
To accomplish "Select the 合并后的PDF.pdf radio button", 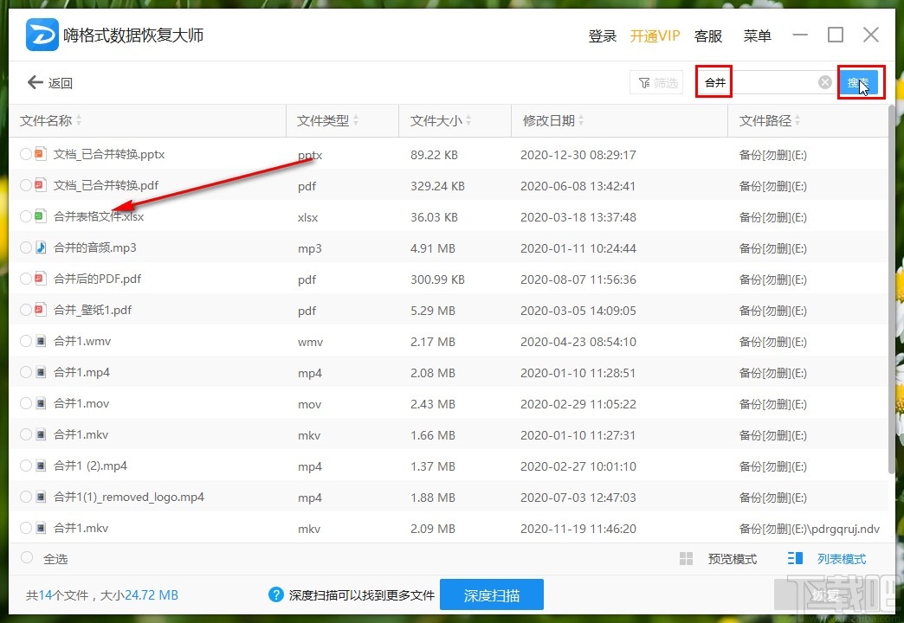I will (x=25, y=279).
